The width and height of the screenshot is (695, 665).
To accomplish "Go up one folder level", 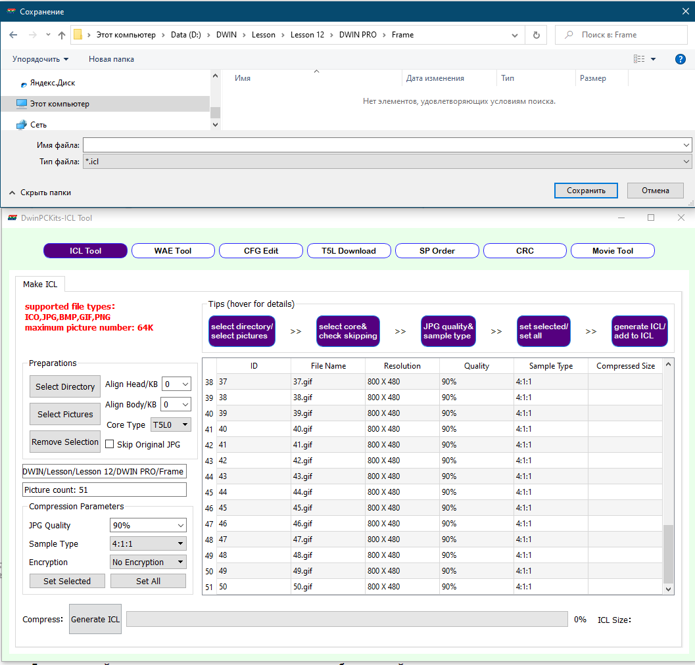I will 62,35.
